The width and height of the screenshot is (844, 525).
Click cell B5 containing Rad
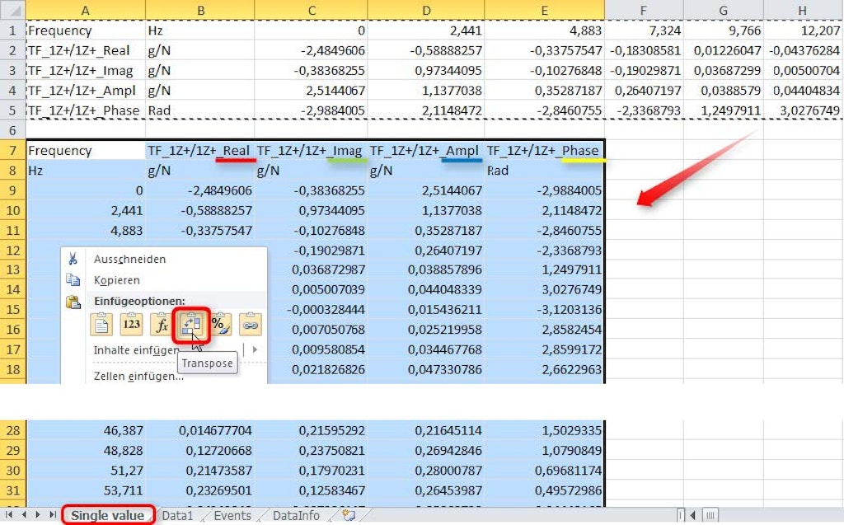coord(200,110)
